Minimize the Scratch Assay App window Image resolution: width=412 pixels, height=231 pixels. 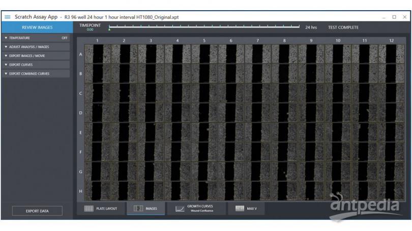384,17
